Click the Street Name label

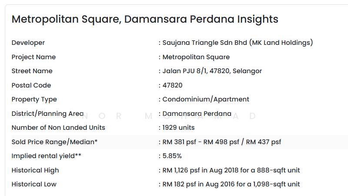(x=32, y=71)
